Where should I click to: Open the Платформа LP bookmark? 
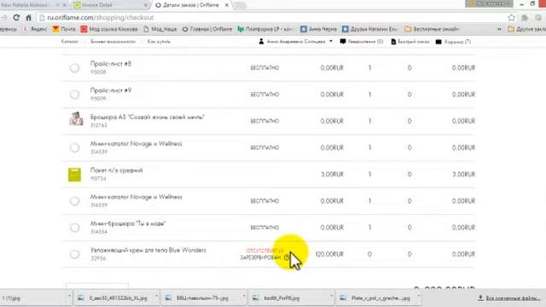(x=265, y=29)
